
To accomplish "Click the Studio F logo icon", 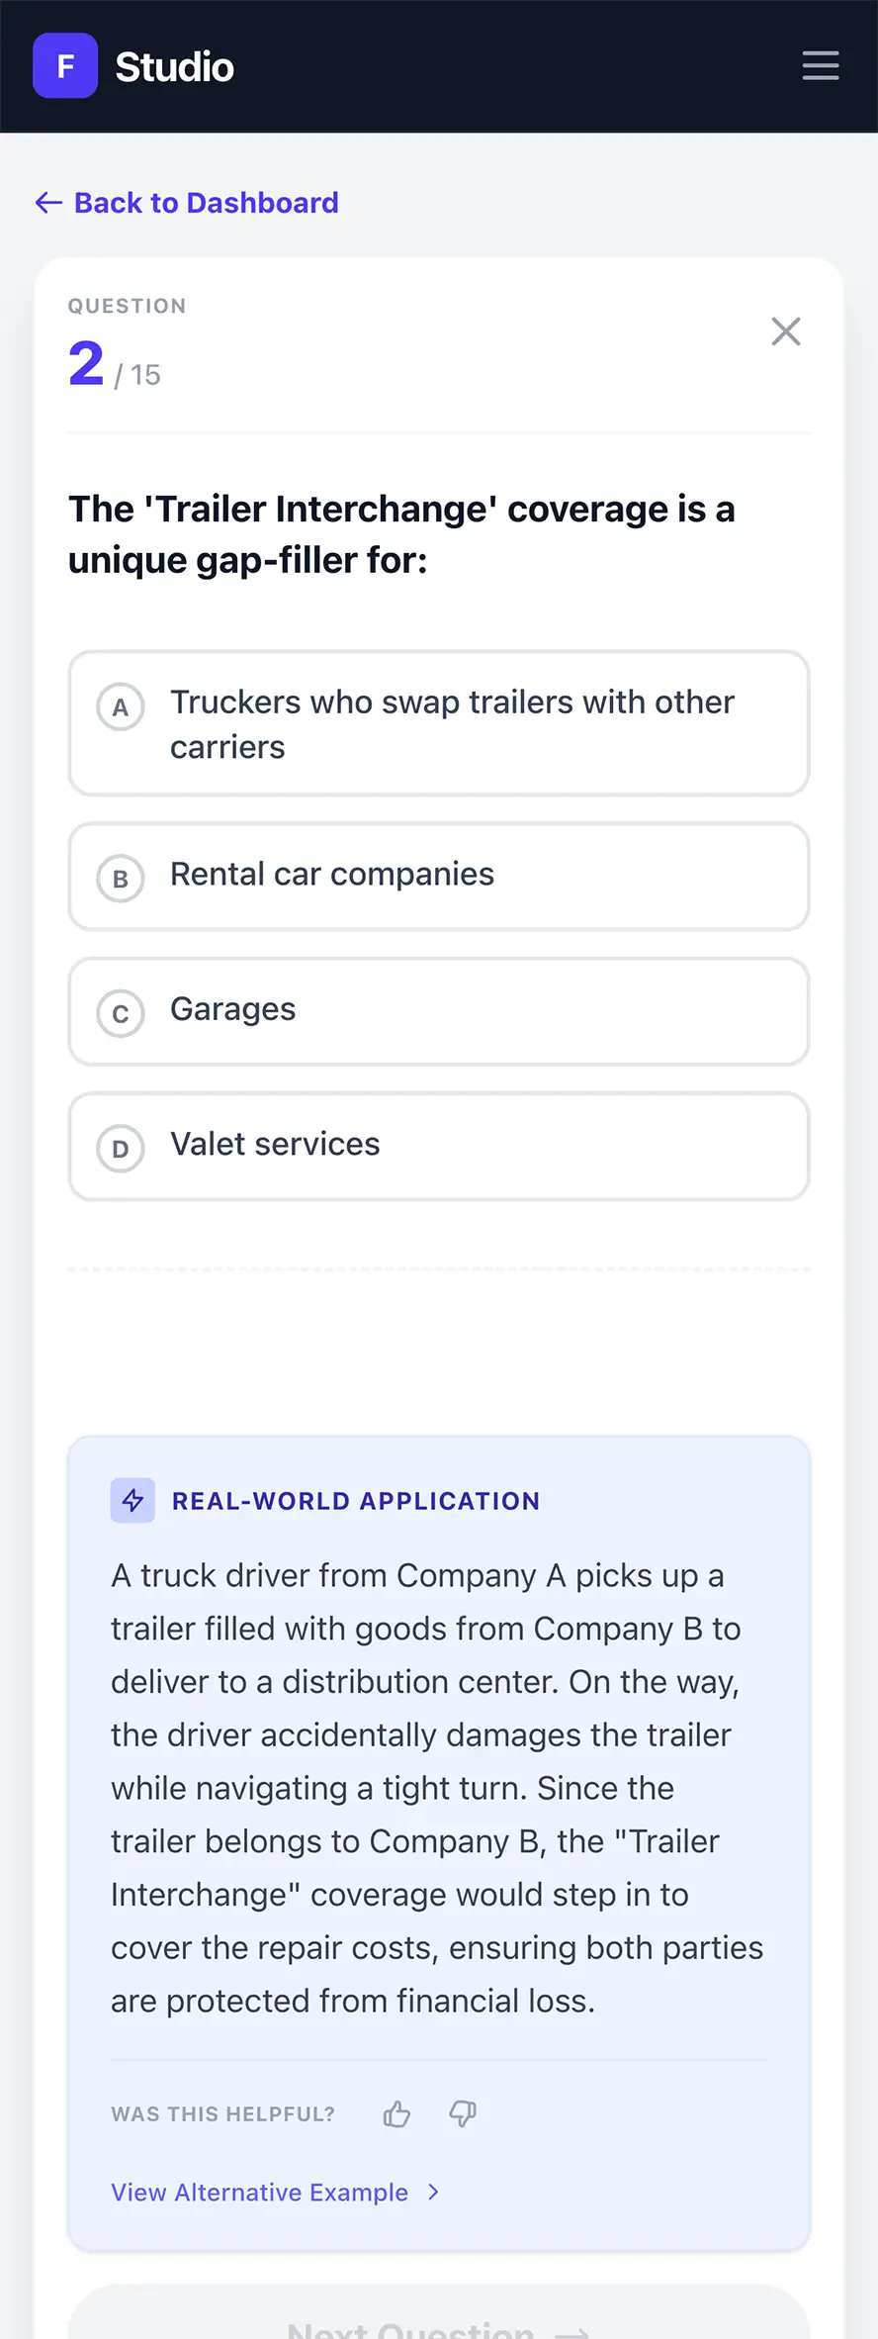I will 65,66.
